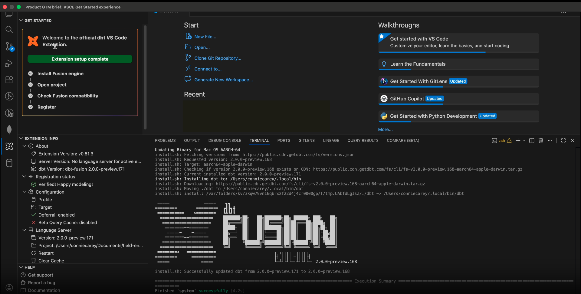This screenshot has height=294, width=581.
Task: Collapse the Configuration tree node
Action: coord(24,192)
